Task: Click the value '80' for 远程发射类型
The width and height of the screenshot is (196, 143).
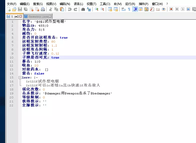Action: coord(53,42)
